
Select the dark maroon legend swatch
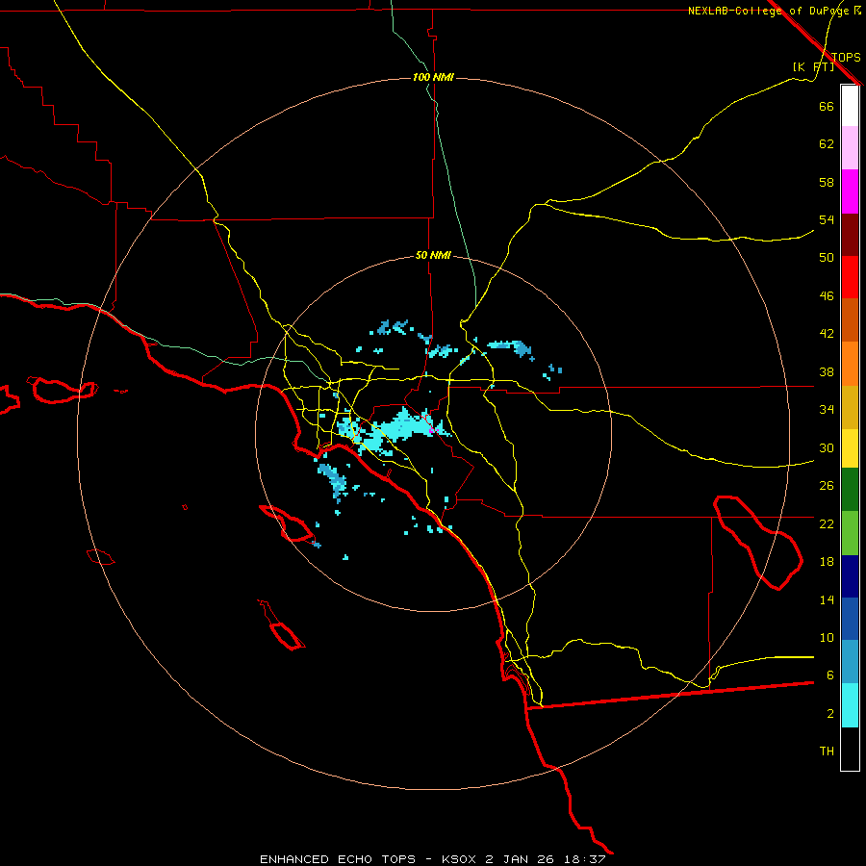[x=850, y=234]
